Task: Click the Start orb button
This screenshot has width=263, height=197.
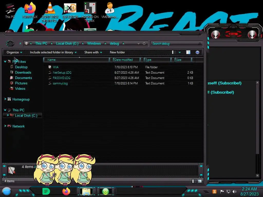Action: [x=7, y=191]
